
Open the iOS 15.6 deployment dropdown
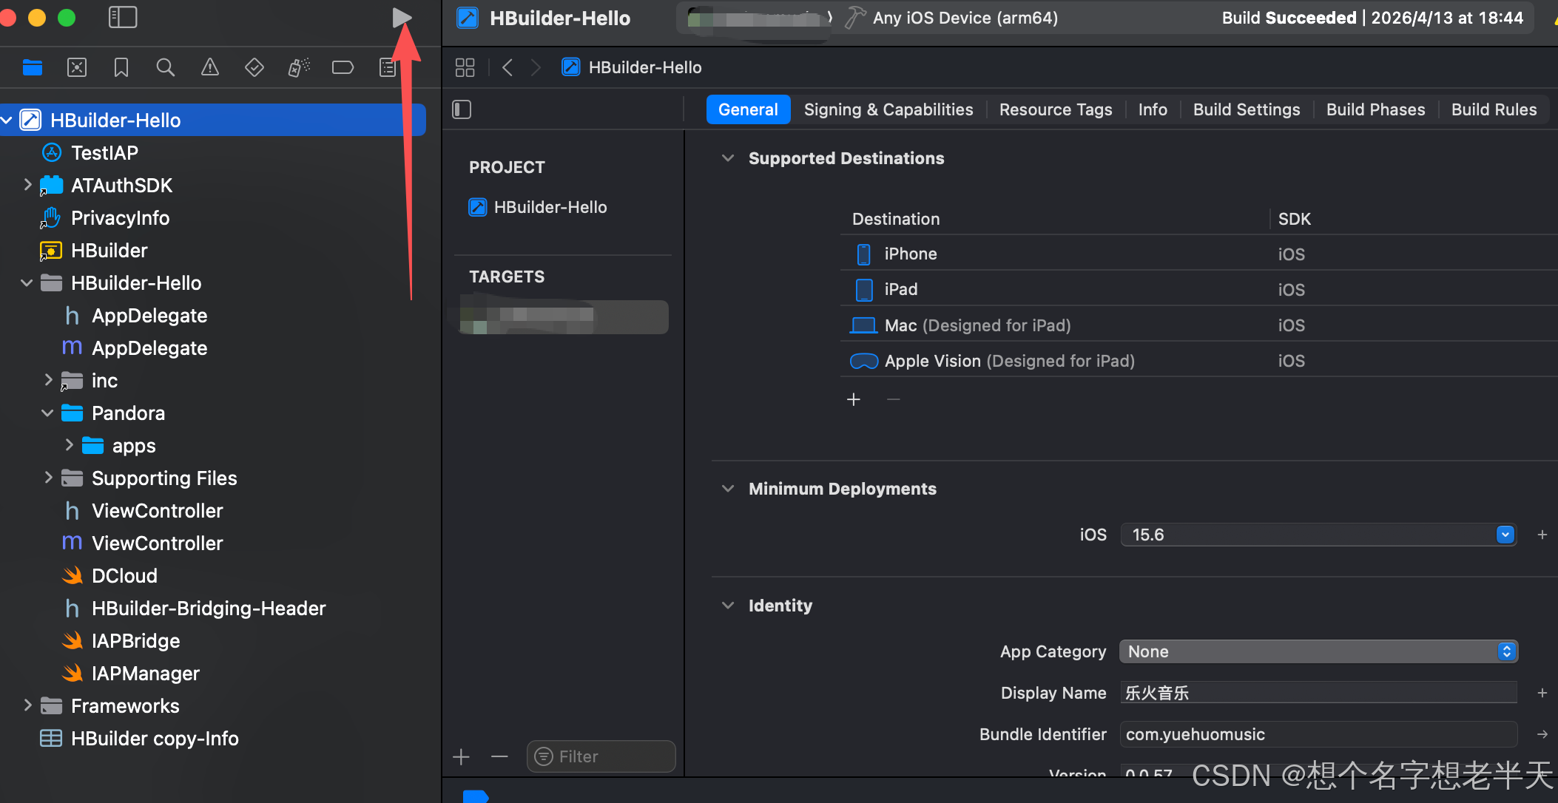click(1505, 535)
